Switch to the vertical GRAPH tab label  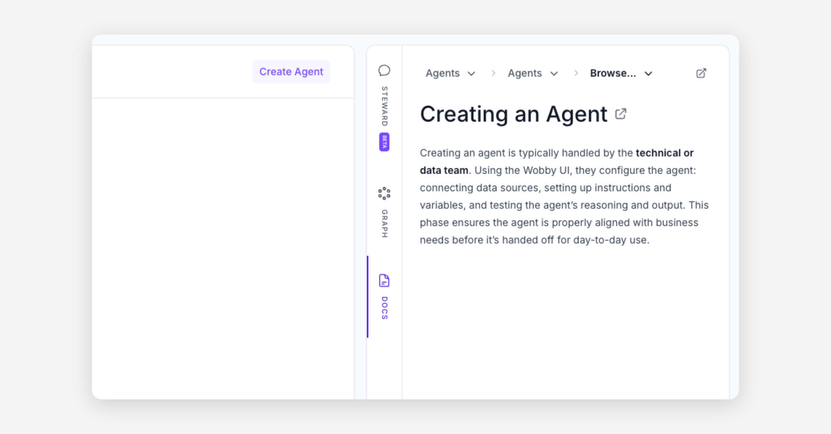(384, 224)
